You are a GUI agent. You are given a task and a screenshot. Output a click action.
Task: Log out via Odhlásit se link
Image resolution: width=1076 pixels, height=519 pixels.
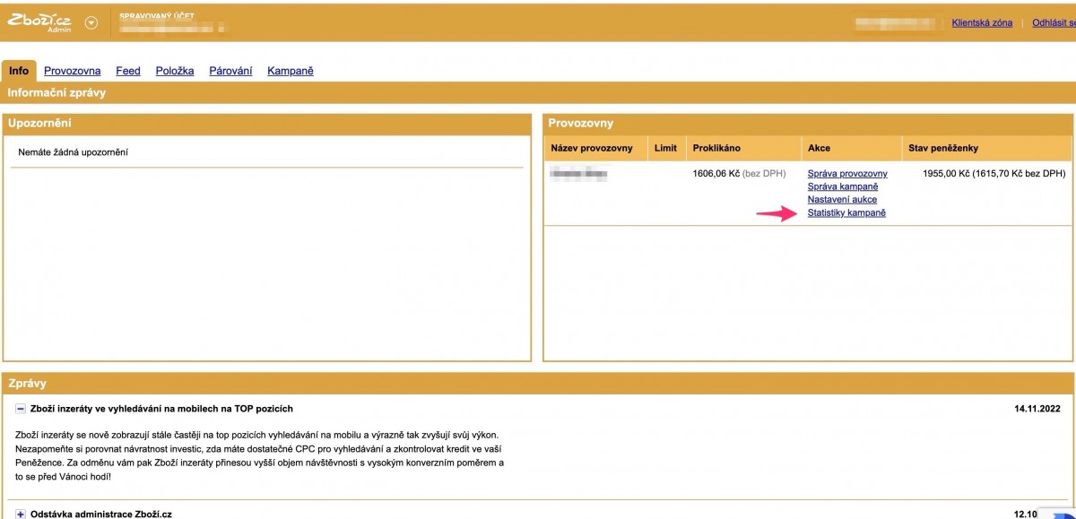click(1053, 23)
